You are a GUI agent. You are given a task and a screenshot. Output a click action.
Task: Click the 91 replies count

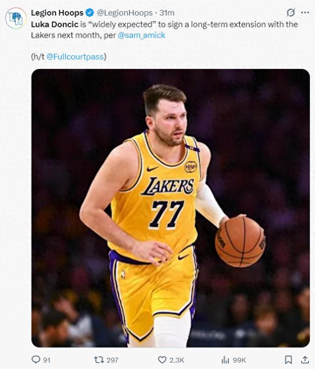click(x=47, y=360)
